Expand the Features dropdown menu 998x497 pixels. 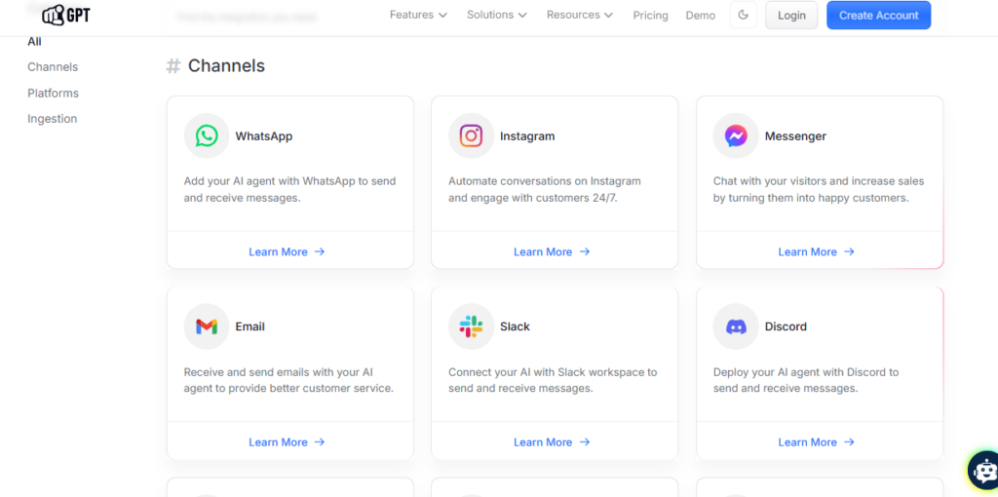point(418,15)
